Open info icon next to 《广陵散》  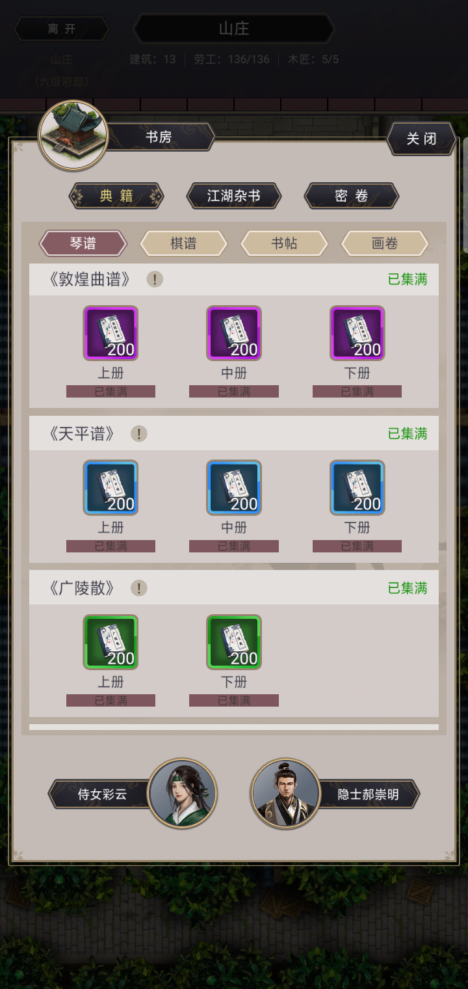tap(139, 588)
